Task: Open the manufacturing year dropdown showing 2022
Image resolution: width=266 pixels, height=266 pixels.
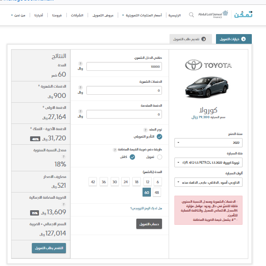Action: [x=208, y=143]
